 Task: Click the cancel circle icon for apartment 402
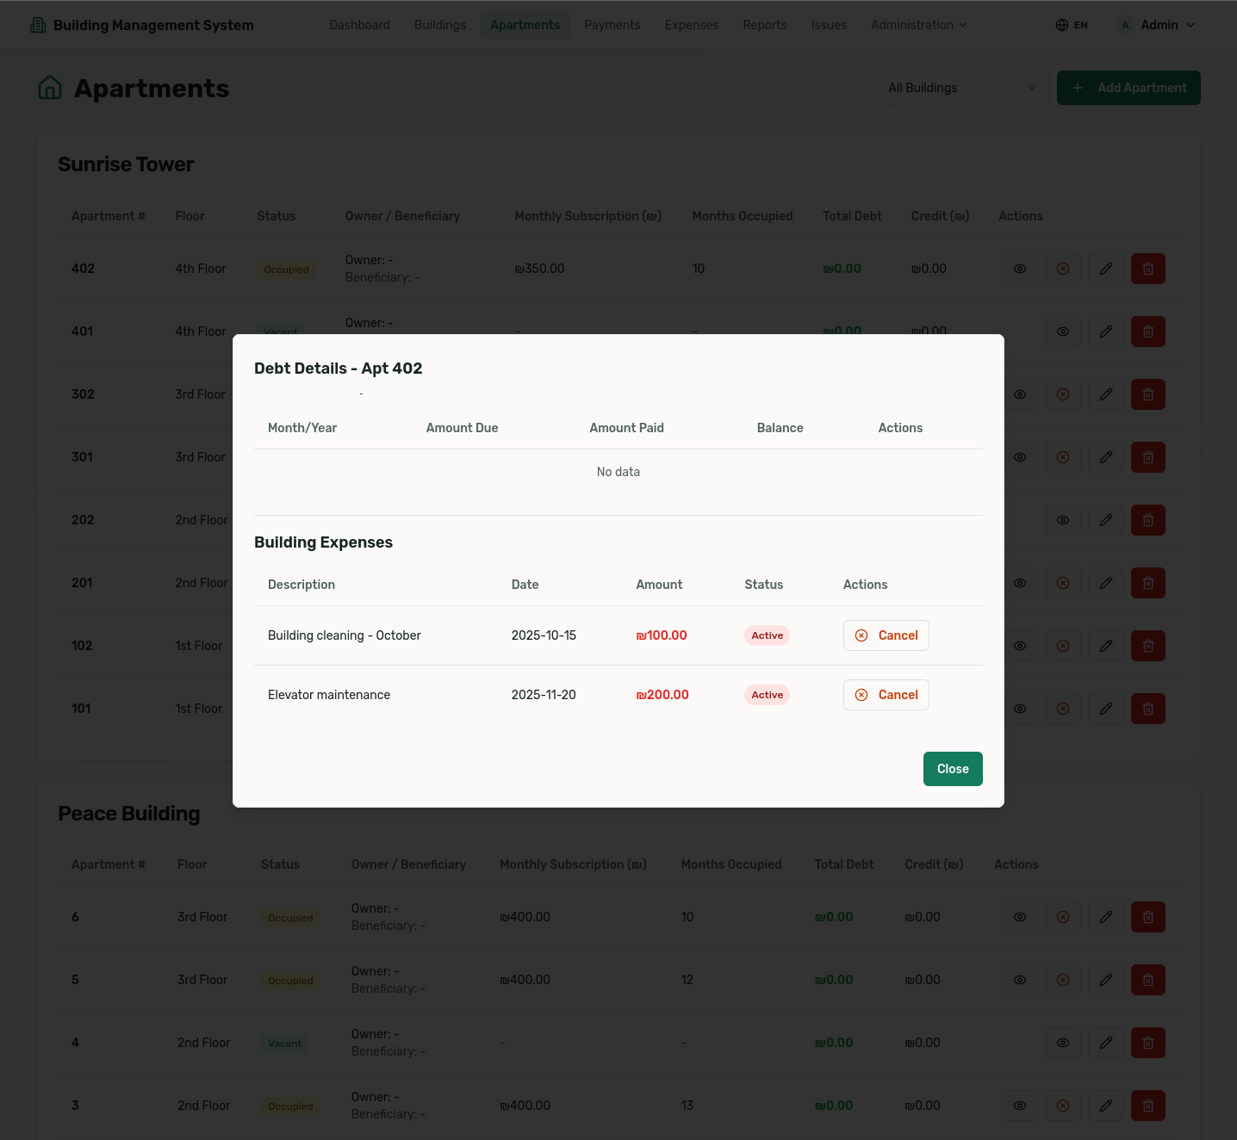click(1062, 269)
